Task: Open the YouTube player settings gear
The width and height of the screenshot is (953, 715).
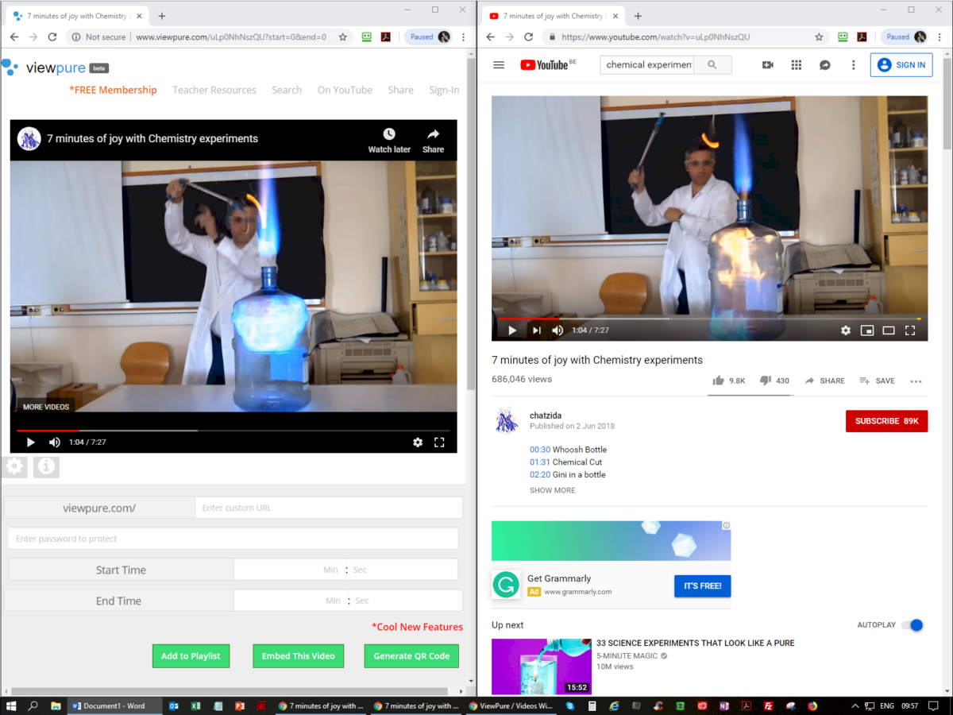Action: click(x=846, y=330)
